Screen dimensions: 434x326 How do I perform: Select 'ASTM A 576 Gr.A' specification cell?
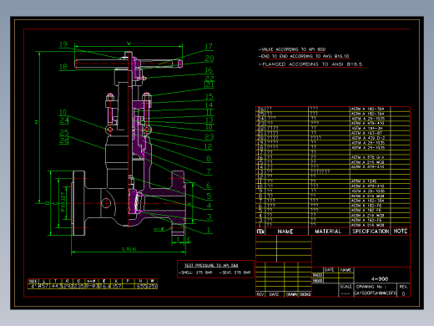pyautogui.click(x=367, y=157)
